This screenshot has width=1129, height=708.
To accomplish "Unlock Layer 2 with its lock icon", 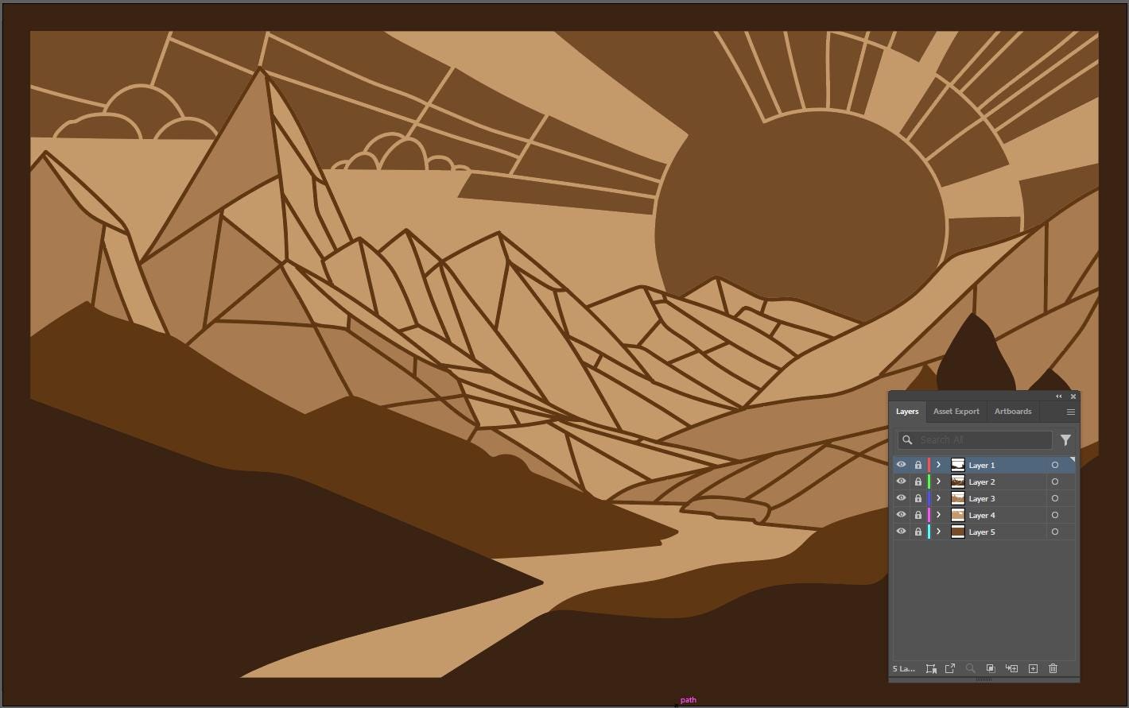I will point(918,482).
